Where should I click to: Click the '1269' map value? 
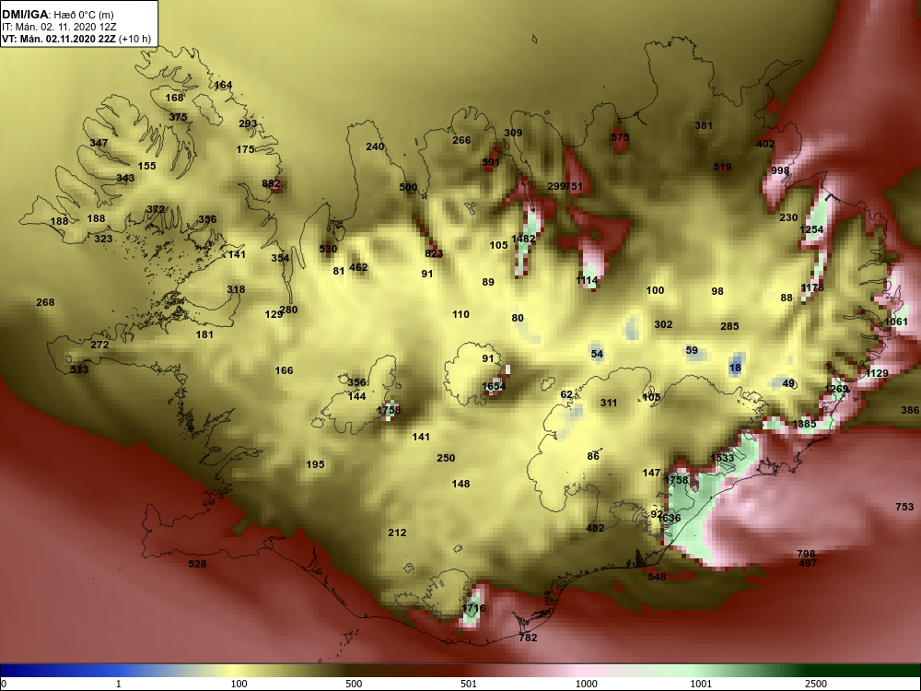[837, 389]
